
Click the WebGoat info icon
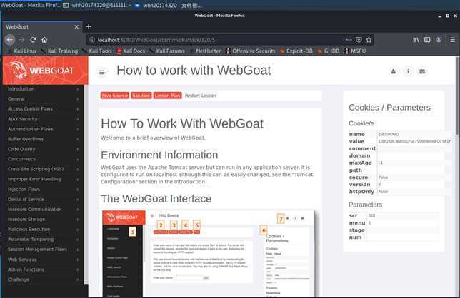click(408, 71)
